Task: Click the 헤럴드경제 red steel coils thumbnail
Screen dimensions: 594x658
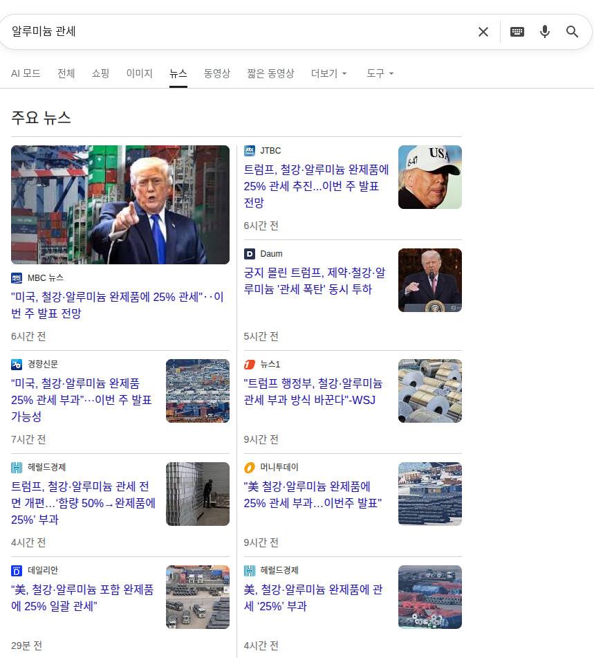Action: pyautogui.click(x=430, y=597)
